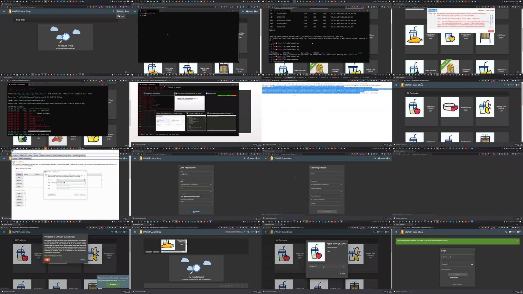
Task: Click next page arrow in search results paginator
Action: 246,286
